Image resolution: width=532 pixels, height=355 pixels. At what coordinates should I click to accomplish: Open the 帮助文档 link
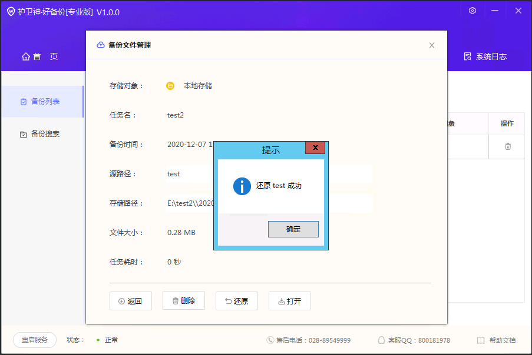click(496, 340)
